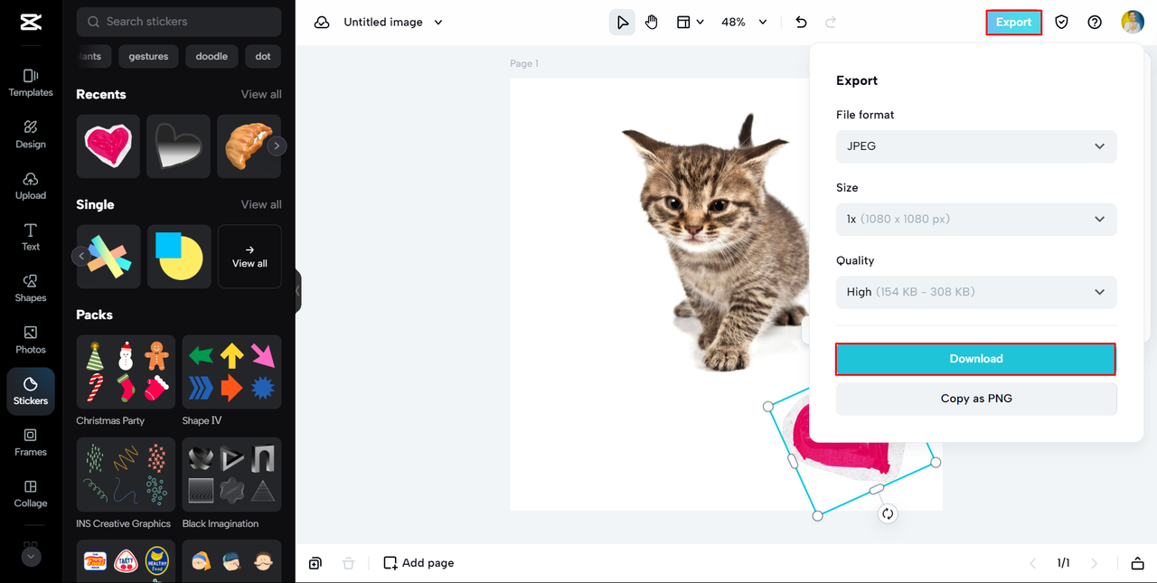Image resolution: width=1157 pixels, height=583 pixels.
Task: Click the Add page button
Action: coord(419,563)
